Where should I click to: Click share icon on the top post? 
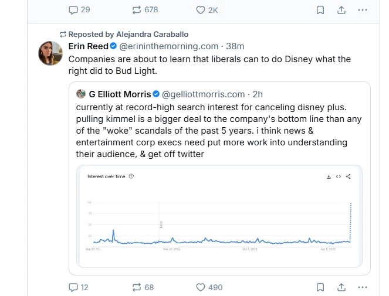point(341,9)
